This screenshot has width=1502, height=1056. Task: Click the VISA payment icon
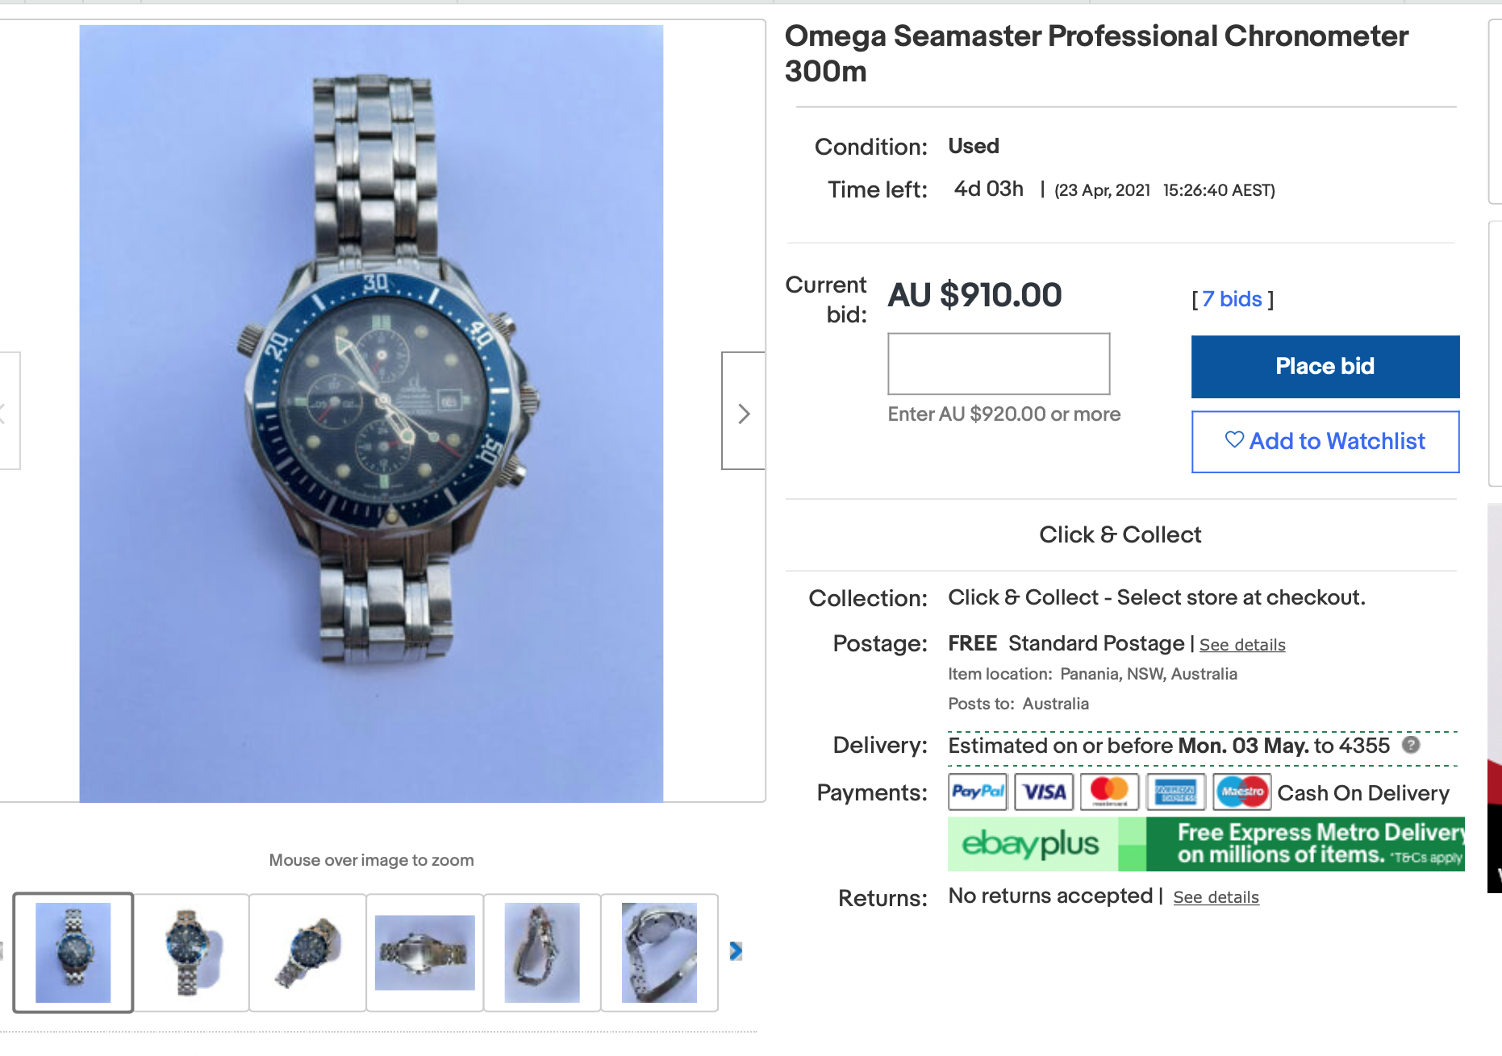[x=1044, y=792]
